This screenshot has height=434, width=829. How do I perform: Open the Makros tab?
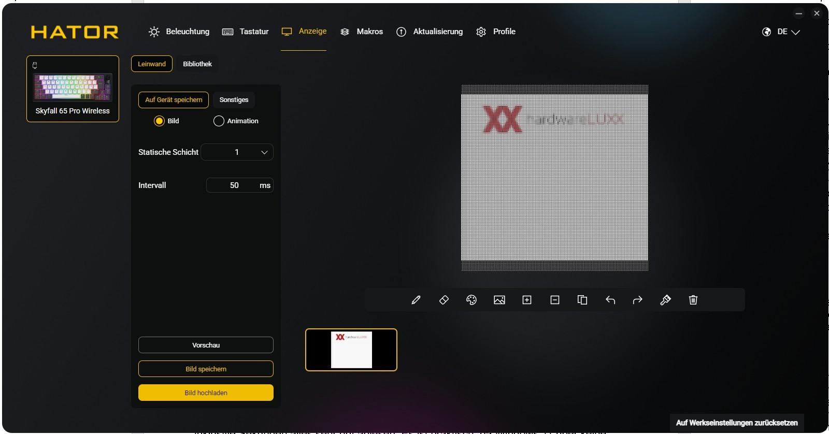pyautogui.click(x=362, y=32)
